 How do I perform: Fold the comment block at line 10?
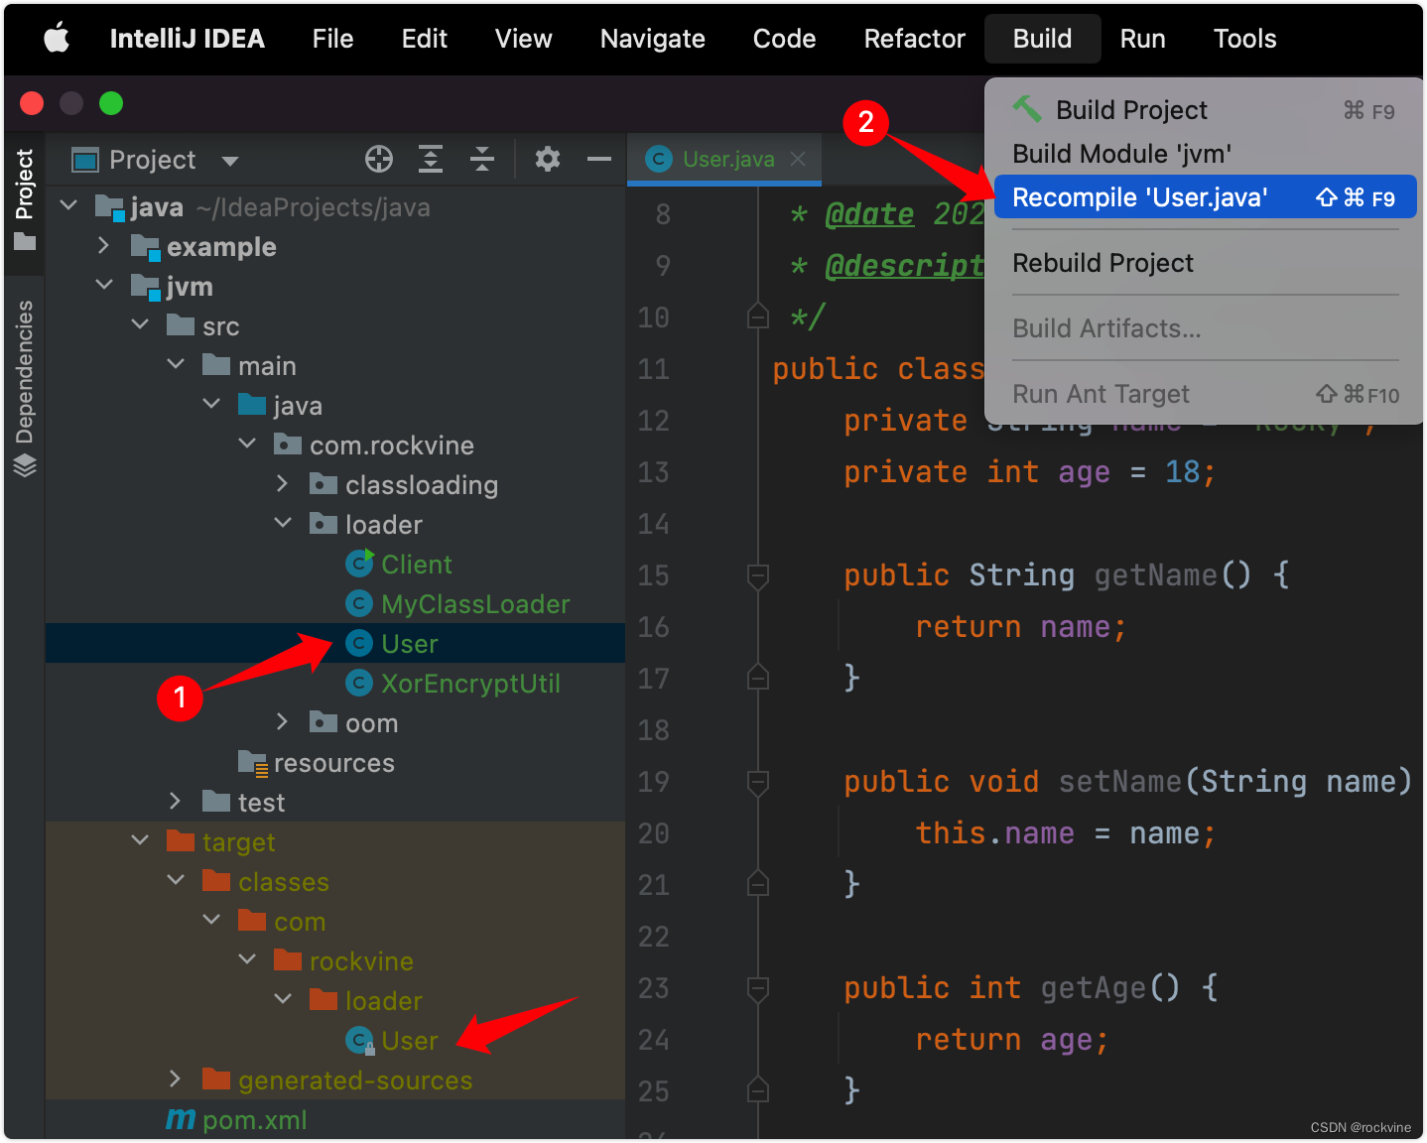[758, 317]
